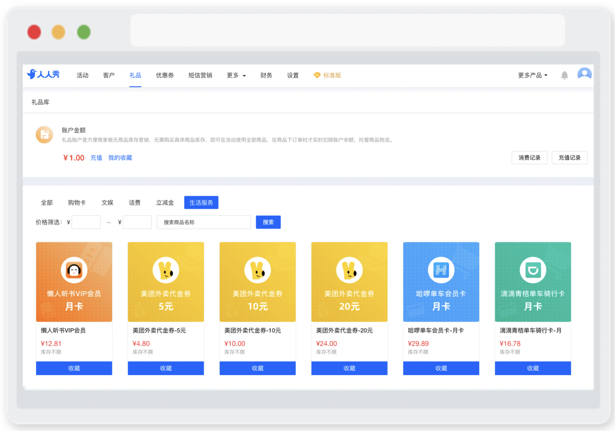Open 消费记录 records button
615x431 pixels.
[x=529, y=158]
